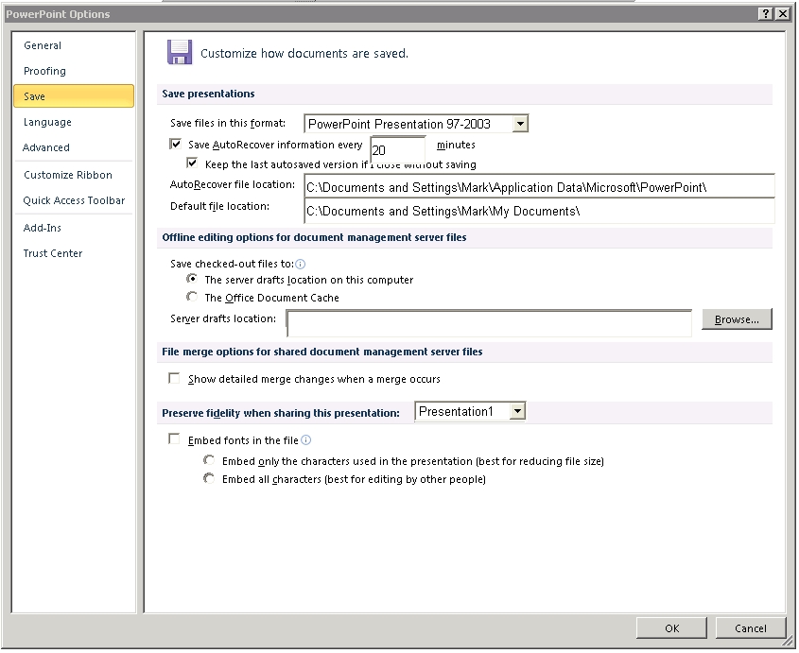Click the AutoRecover minutes field showing 20
This screenshot has height=653, width=799.
pos(398,149)
